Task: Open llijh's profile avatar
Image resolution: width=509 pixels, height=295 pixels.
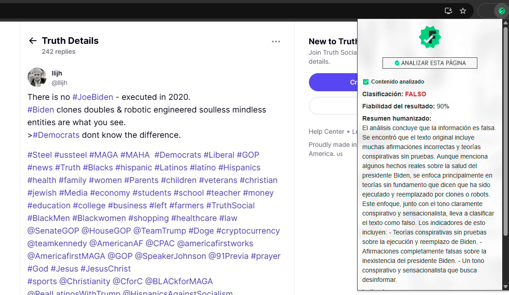Action: (37, 77)
